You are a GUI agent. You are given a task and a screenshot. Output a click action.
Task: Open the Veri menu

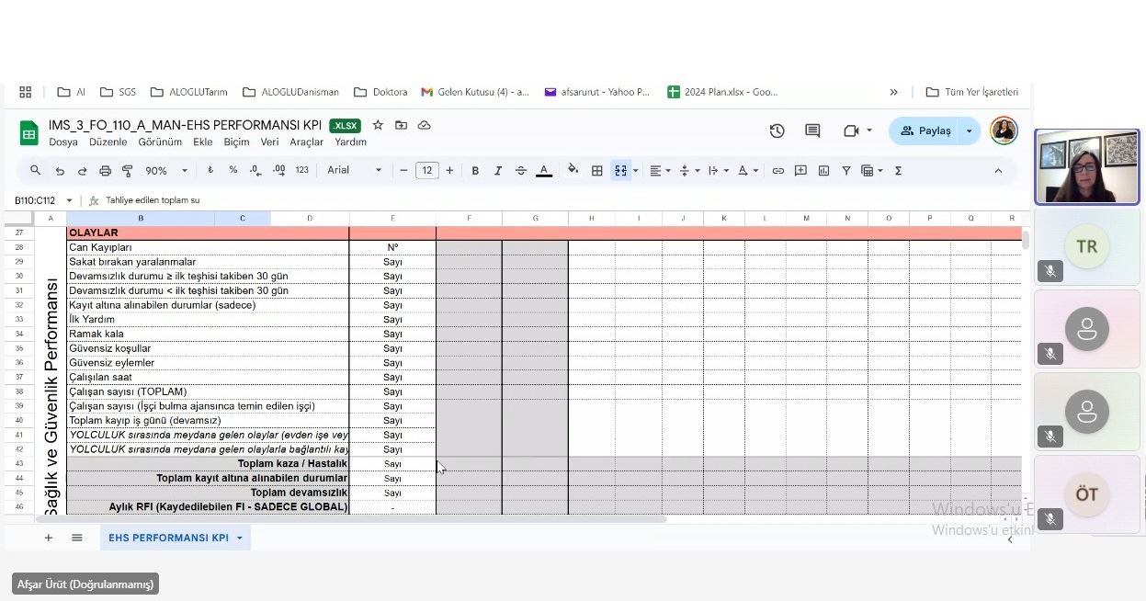269,142
